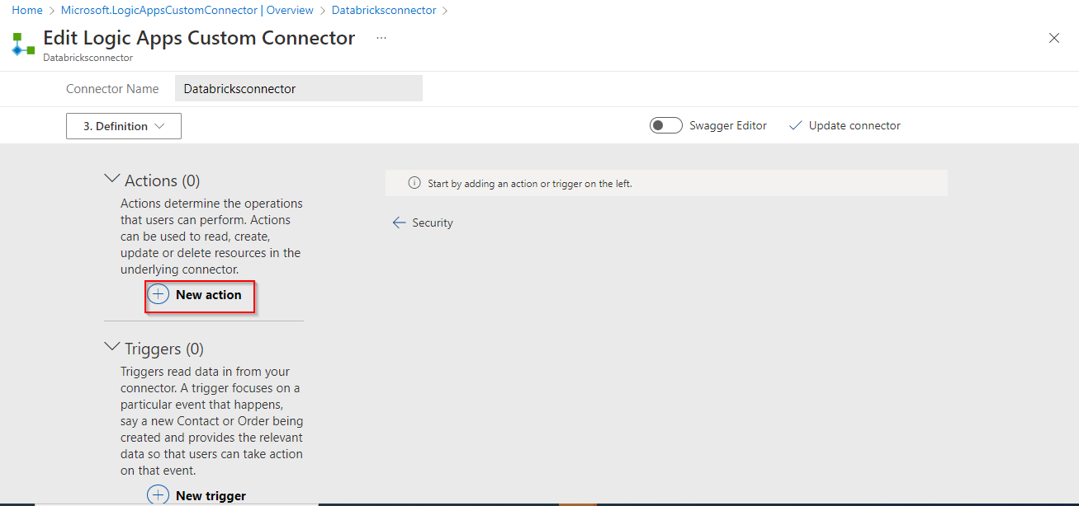Open the 3. Definition step dropdown
The height and width of the screenshot is (506, 1079).
click(124, 126)
